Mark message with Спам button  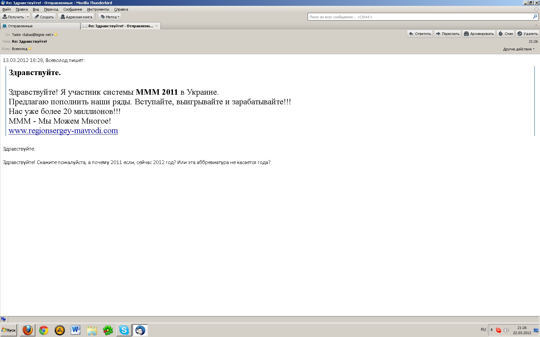[x=506, y=34]
